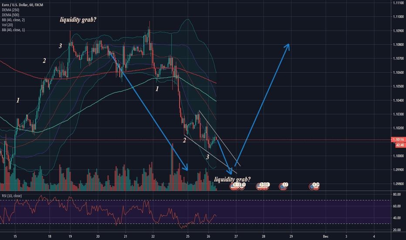Screen dimensions: 406x240
Task: Open the Vol (20) indicator legend
Action: [x=8, y=25]
